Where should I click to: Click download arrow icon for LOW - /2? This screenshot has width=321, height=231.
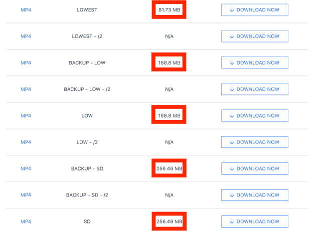click(232, 142)
